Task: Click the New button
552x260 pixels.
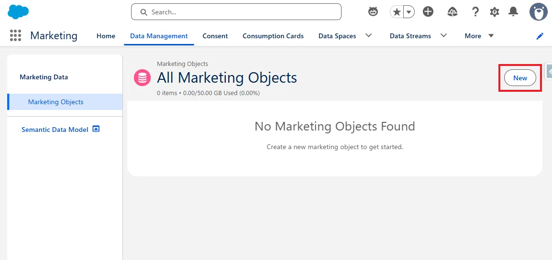Action: pos(520,78)
